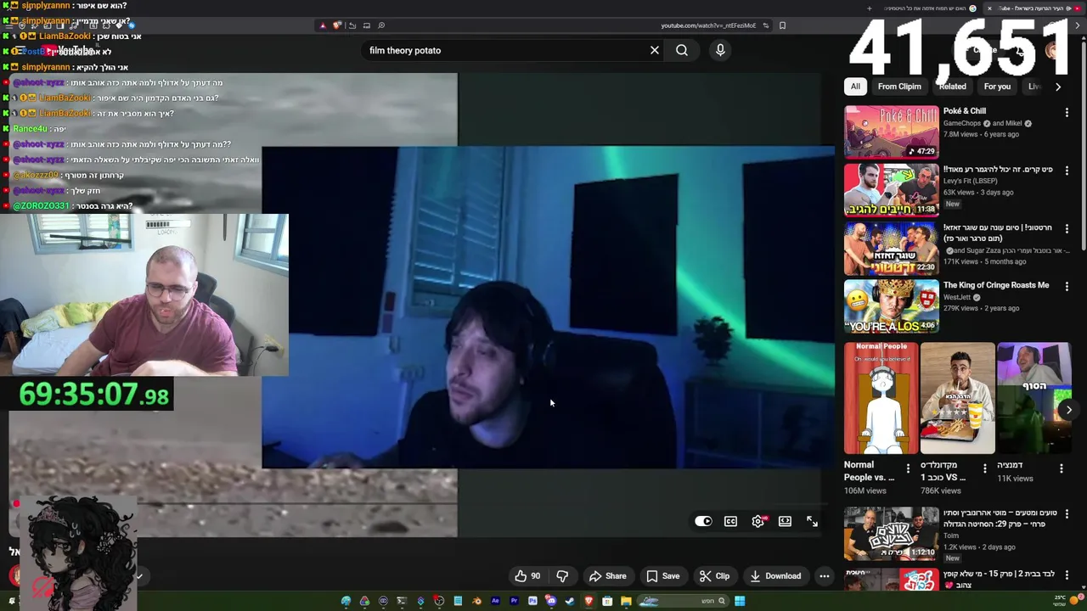The width and height of the screenshot is (1087, 611).
Task: Like the video with thumbs up
Action: point(527,576)
